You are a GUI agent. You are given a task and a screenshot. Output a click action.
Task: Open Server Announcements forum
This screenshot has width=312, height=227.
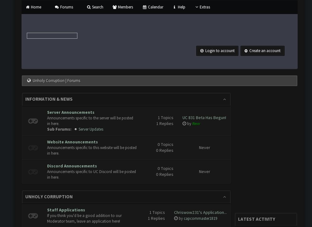pyautogui.click(x=71, y=112)
